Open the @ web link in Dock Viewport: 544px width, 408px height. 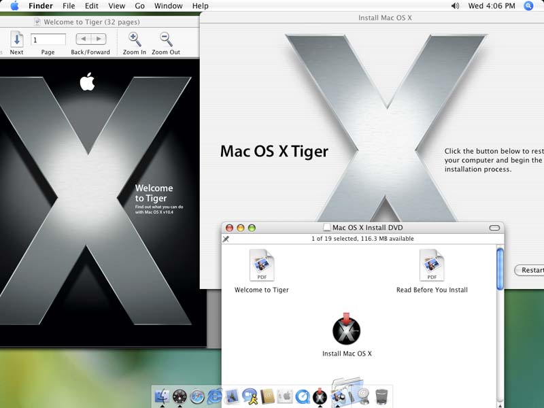363,396
